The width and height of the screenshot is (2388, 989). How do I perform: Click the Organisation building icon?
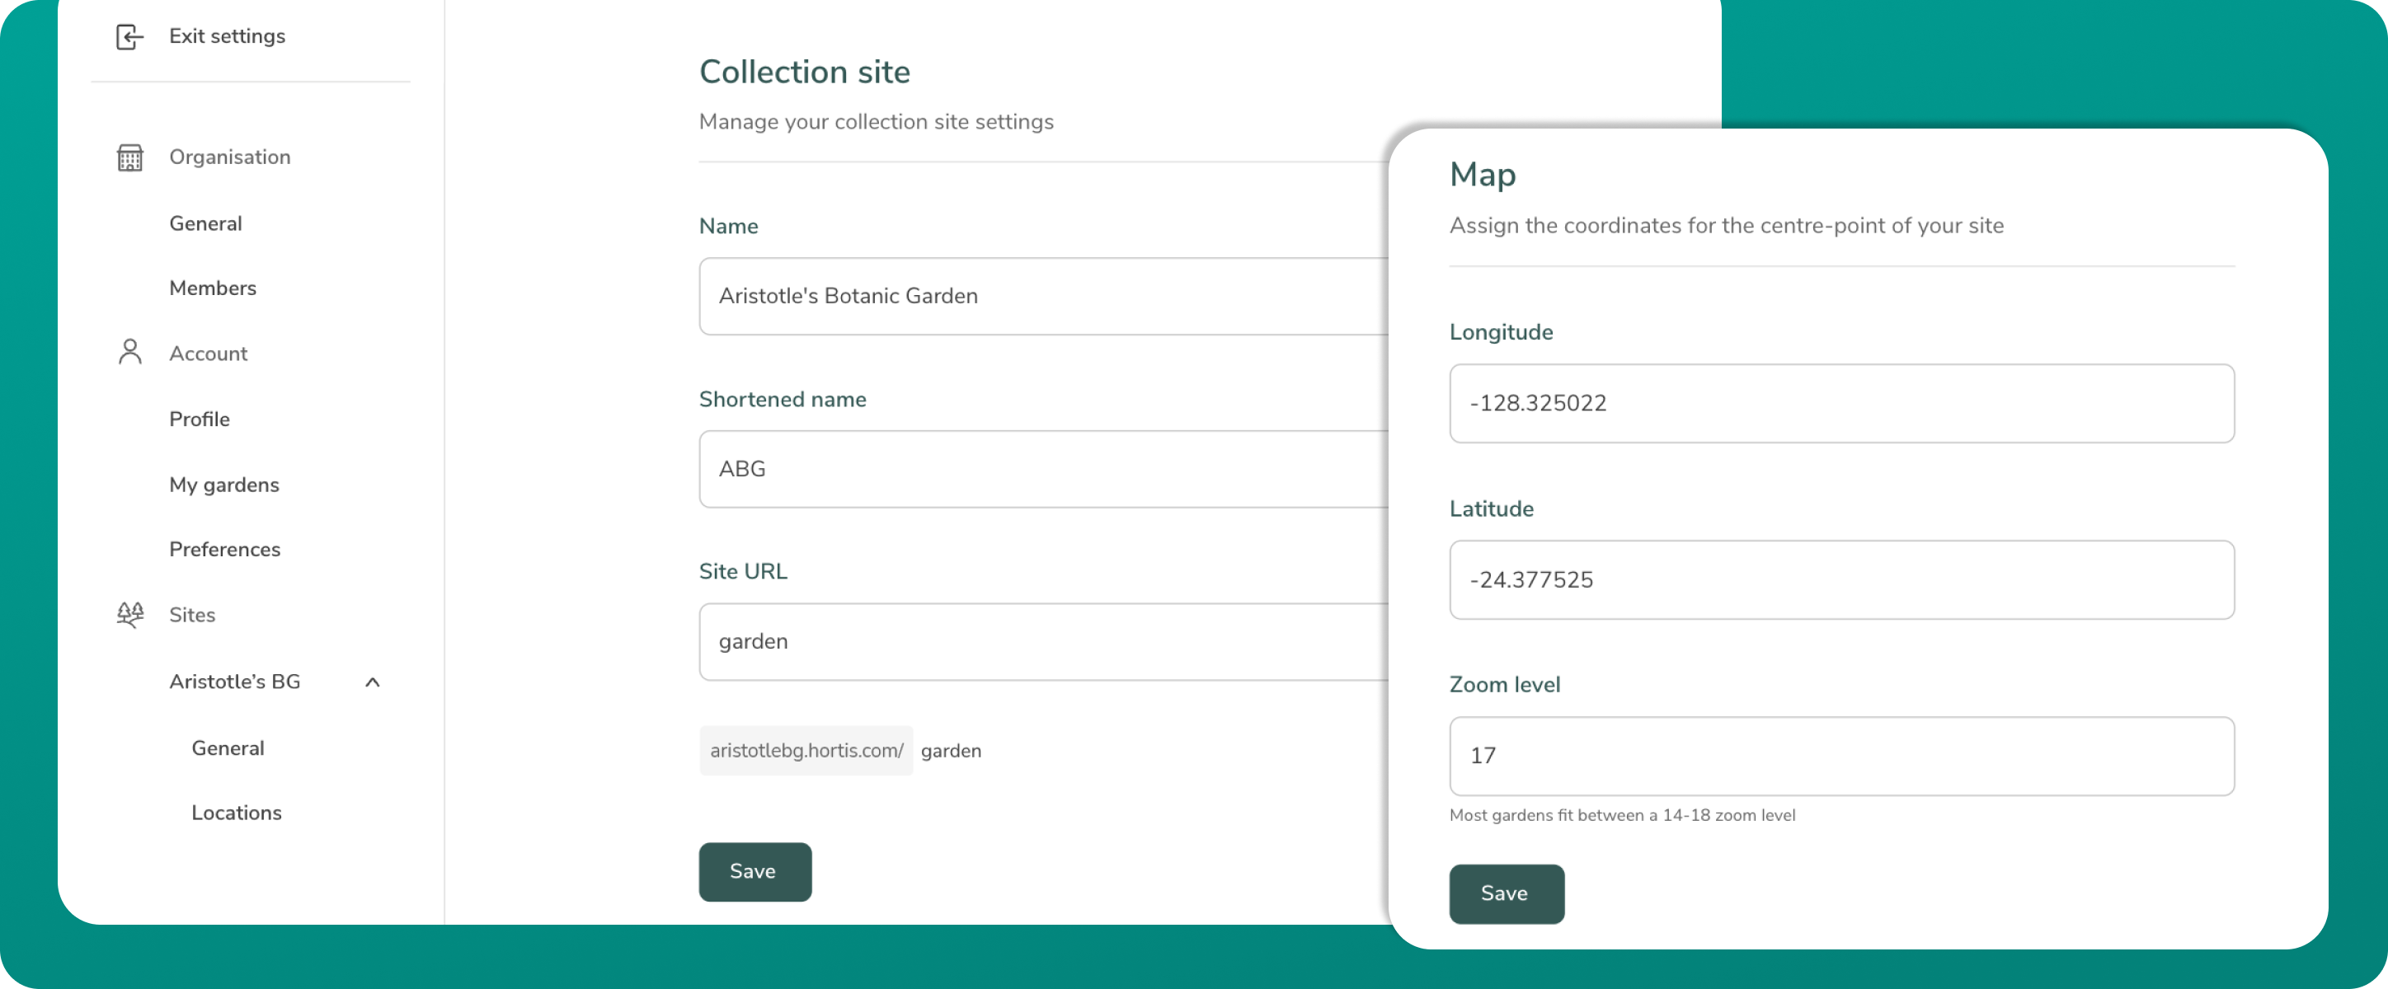click(129, 157)
